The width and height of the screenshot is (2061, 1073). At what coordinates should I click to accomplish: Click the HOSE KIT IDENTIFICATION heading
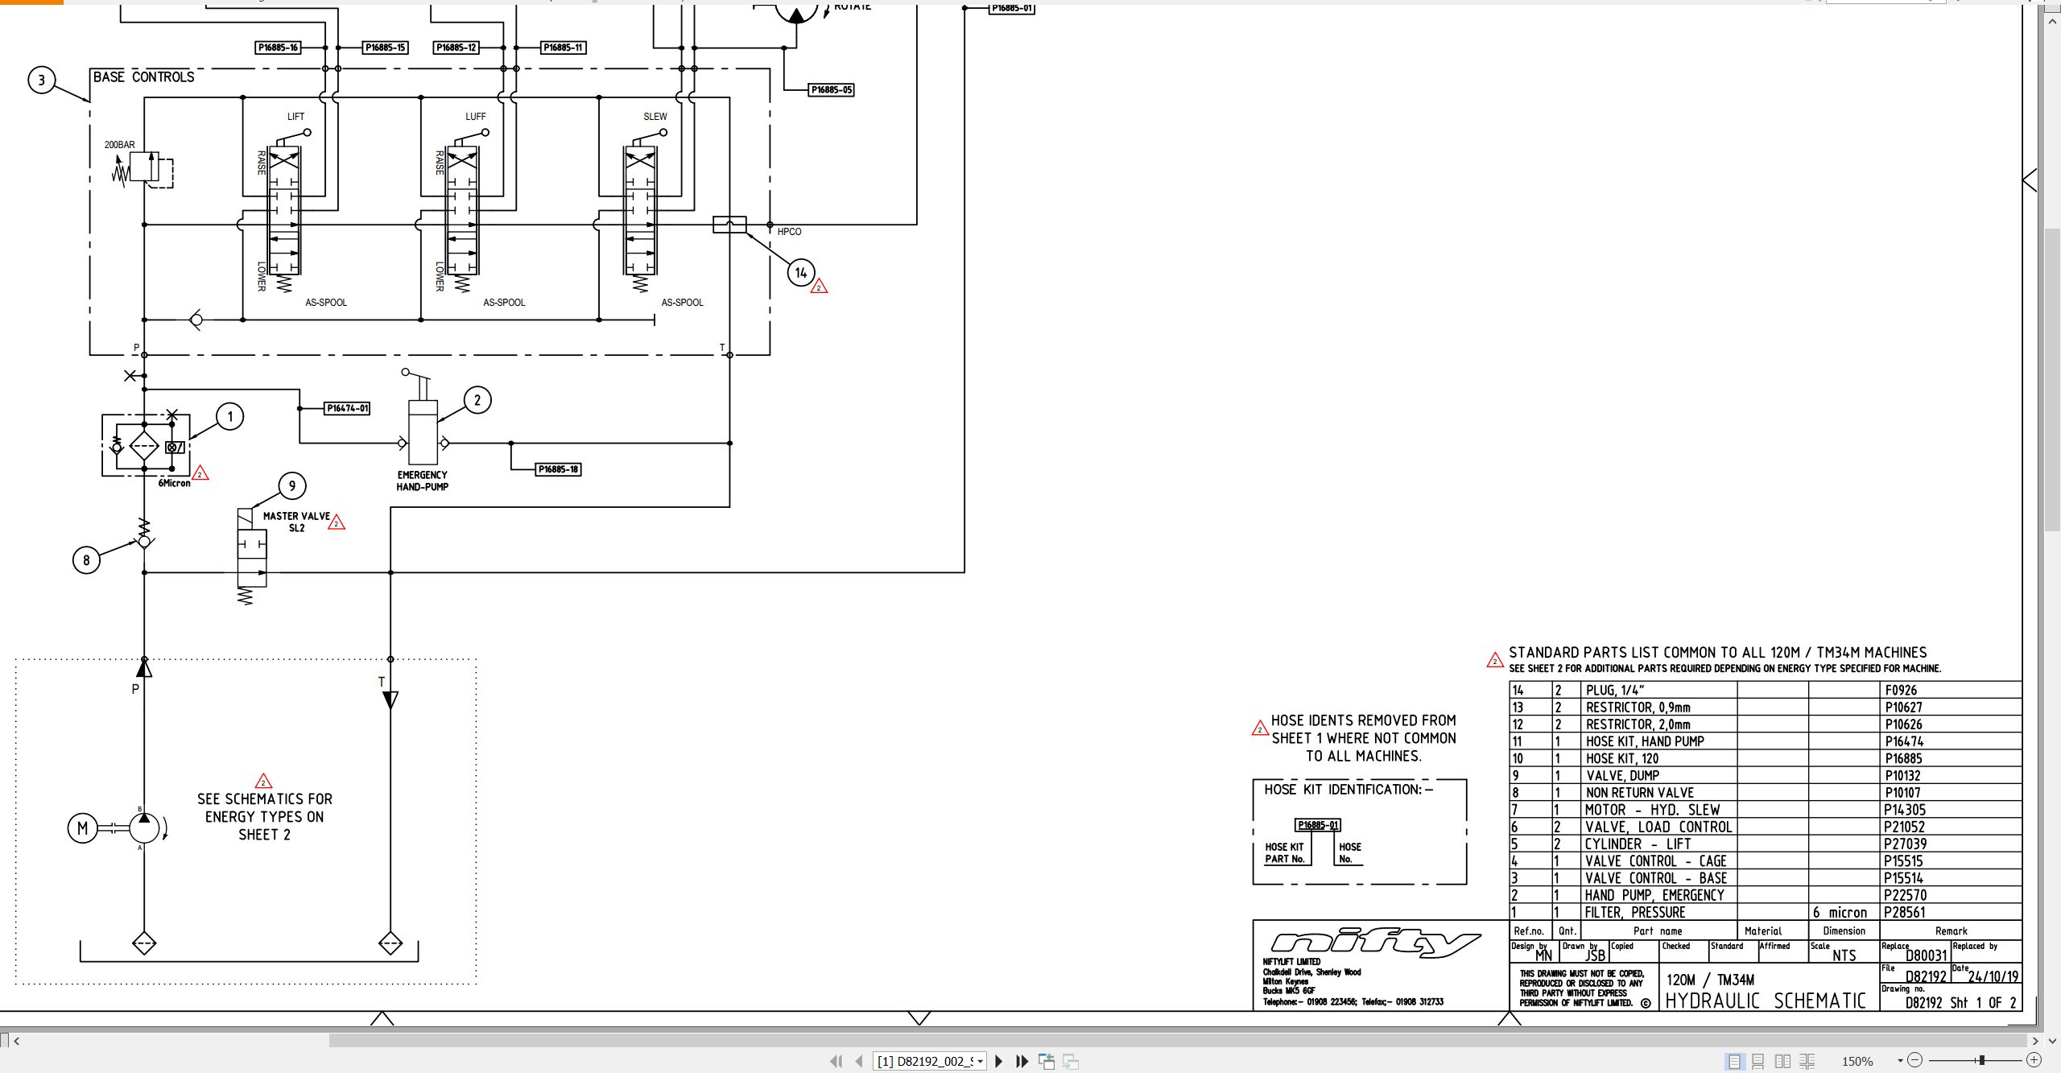[1349, 790]
